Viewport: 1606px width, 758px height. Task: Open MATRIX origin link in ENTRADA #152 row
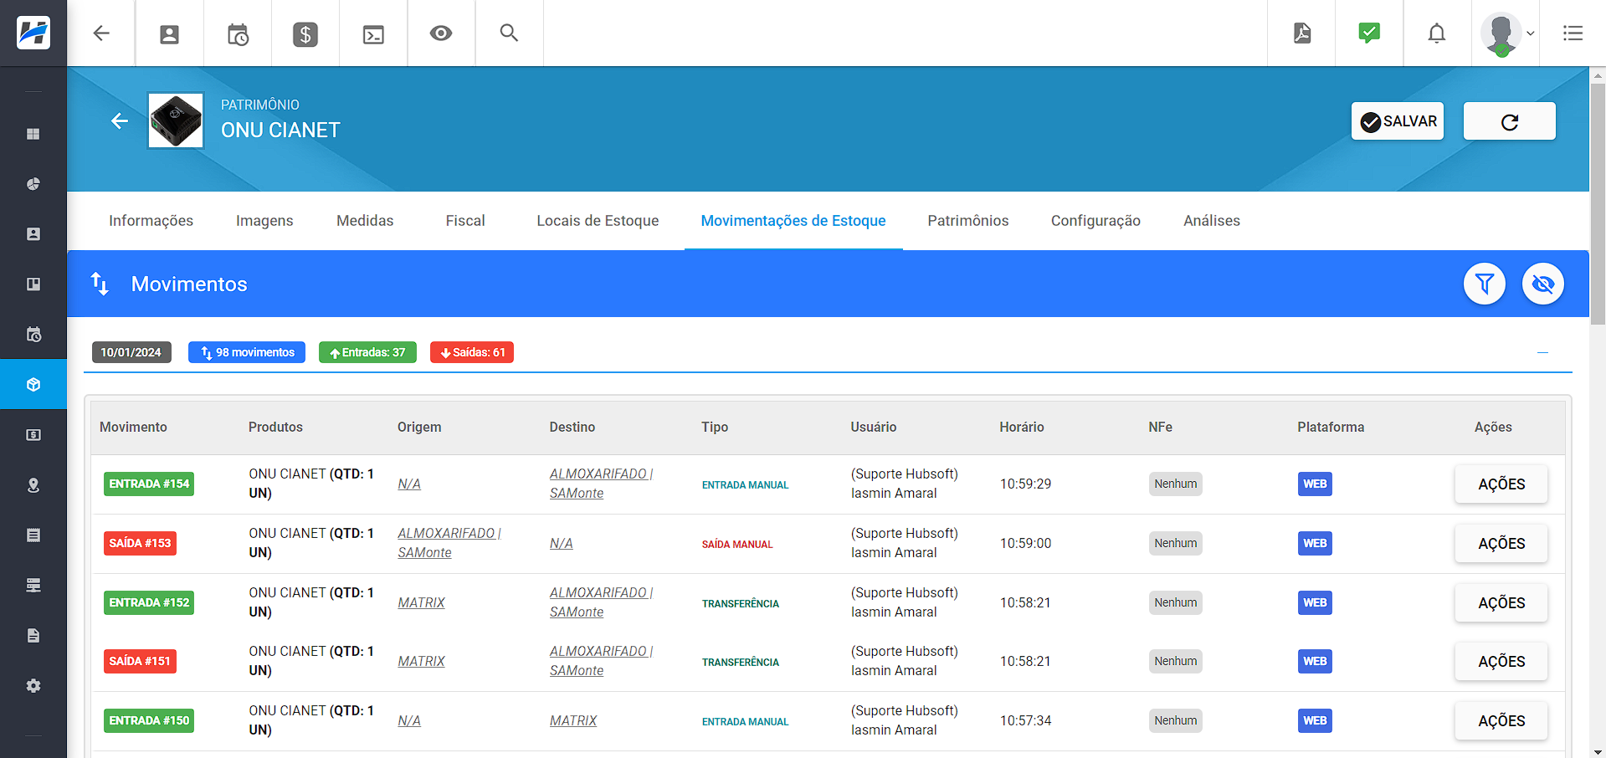coord(421,602)
